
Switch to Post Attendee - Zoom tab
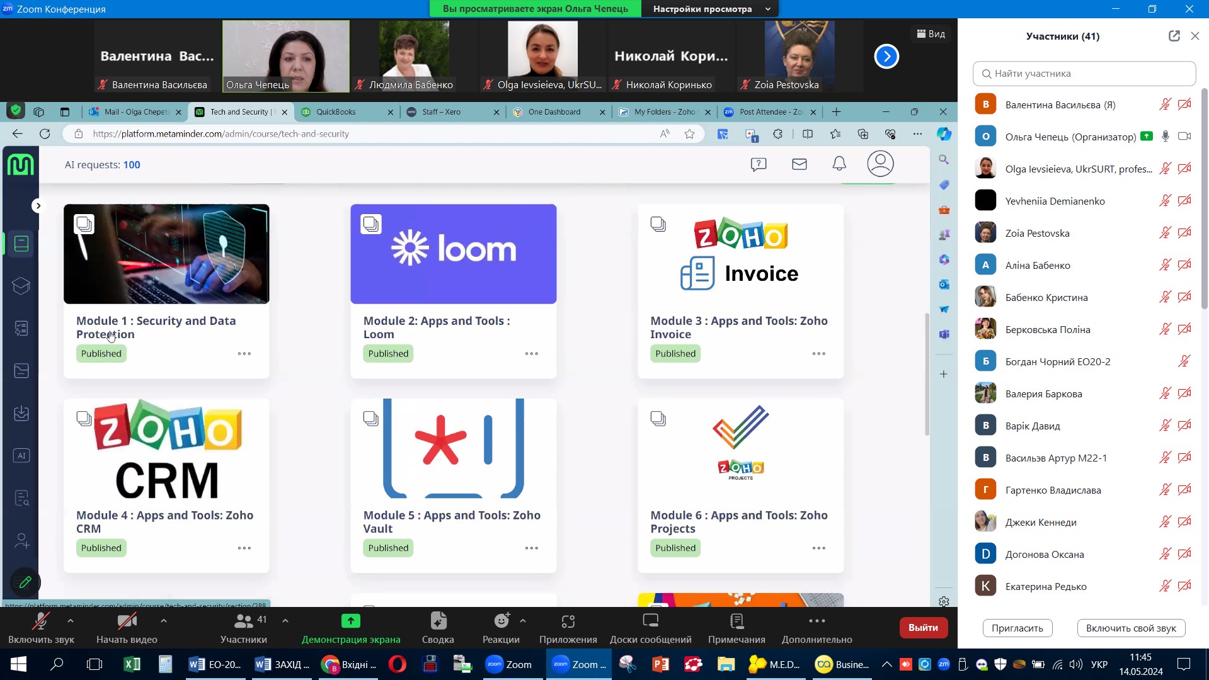click(771, 112)
